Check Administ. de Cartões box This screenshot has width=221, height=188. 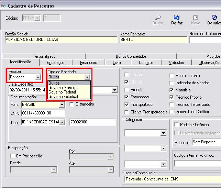pos(172,112)
